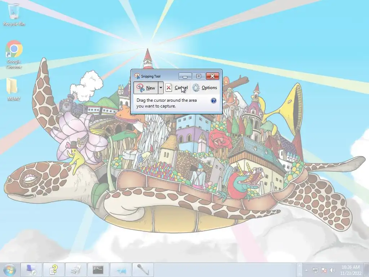369x277 pixels.
Task: Click the Show desktop strip
Action: point(366,270)
